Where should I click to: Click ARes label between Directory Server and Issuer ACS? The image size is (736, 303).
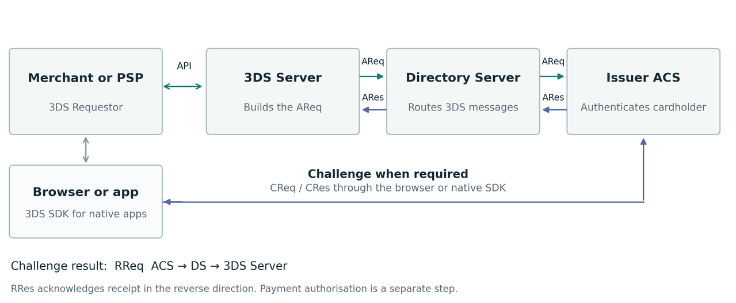pyautogui.click(x=553, y=98)
